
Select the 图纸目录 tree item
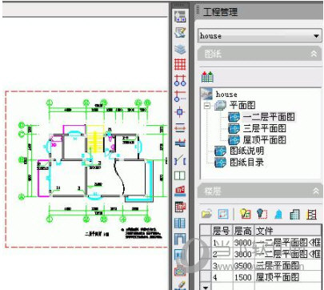tap(246, 162)
